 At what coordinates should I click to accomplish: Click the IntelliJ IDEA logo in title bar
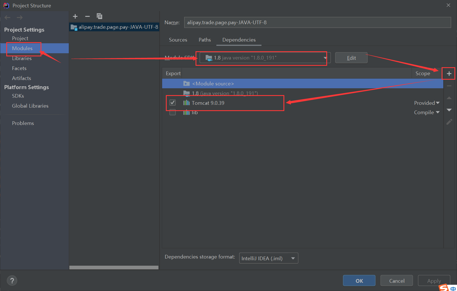click(6, 5)
